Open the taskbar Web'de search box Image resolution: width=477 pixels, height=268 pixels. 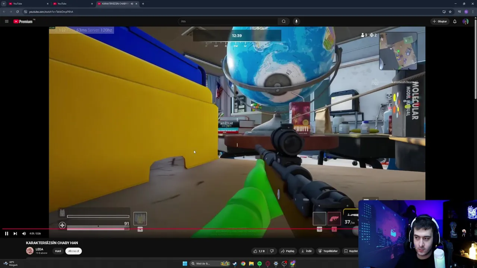(x=210, y=264)
